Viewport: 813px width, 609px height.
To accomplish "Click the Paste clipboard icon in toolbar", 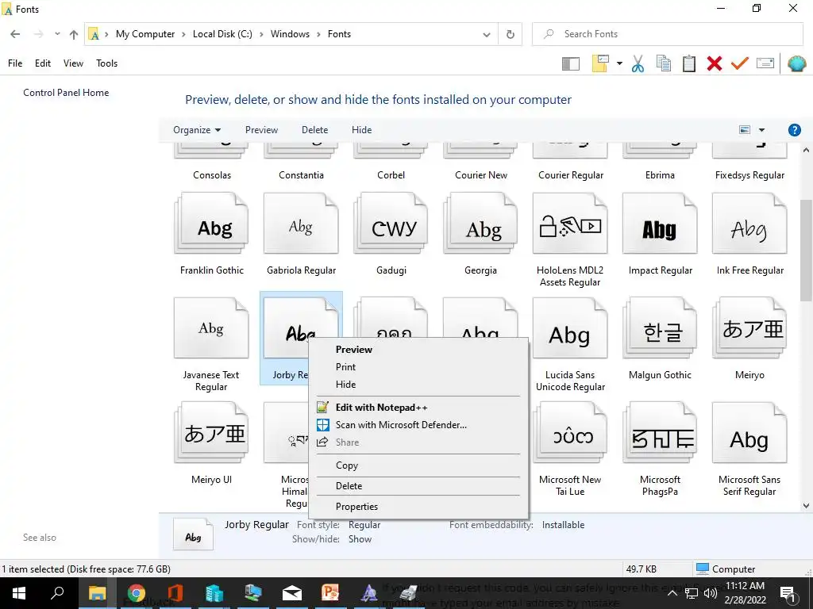I will [688, 63].
